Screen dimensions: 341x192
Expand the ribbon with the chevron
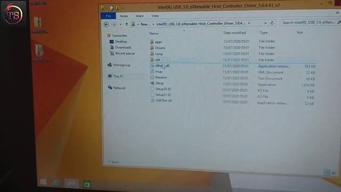click(337, 13)
